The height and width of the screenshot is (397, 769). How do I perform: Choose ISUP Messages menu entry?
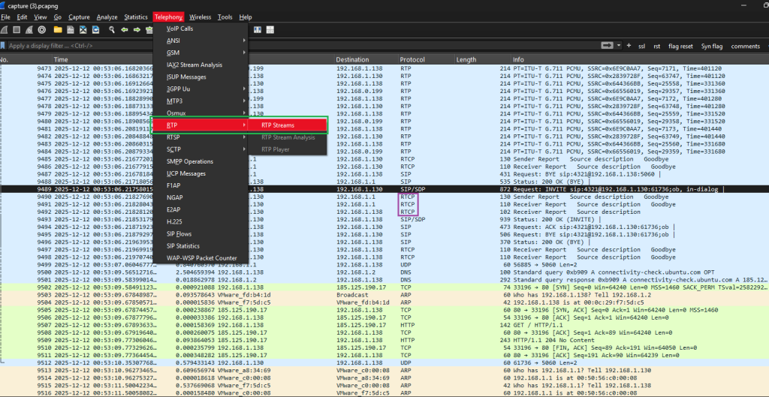(200, 77)
